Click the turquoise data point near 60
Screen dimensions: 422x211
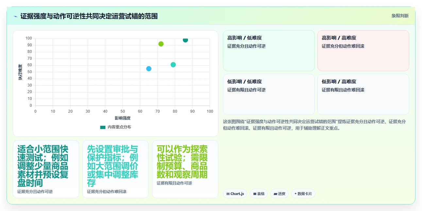point(173,65)
